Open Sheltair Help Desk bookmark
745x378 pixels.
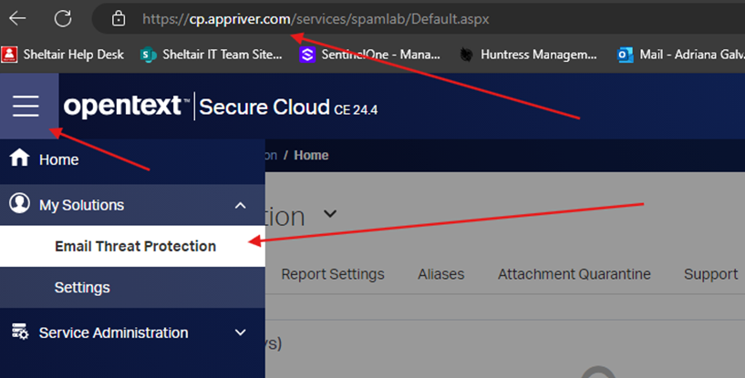(62, 55)
